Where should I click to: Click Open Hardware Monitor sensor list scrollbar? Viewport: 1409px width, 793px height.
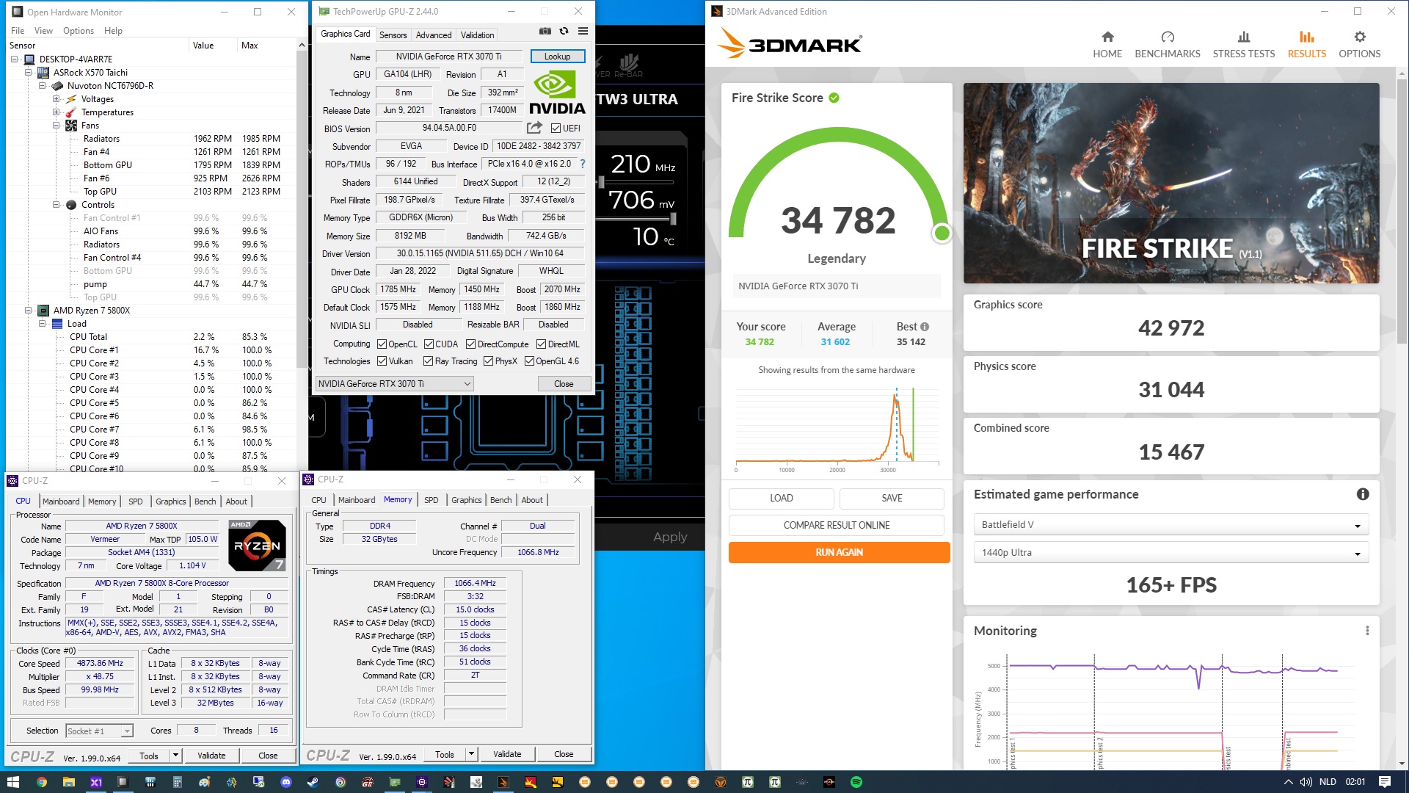pos(302,209)
